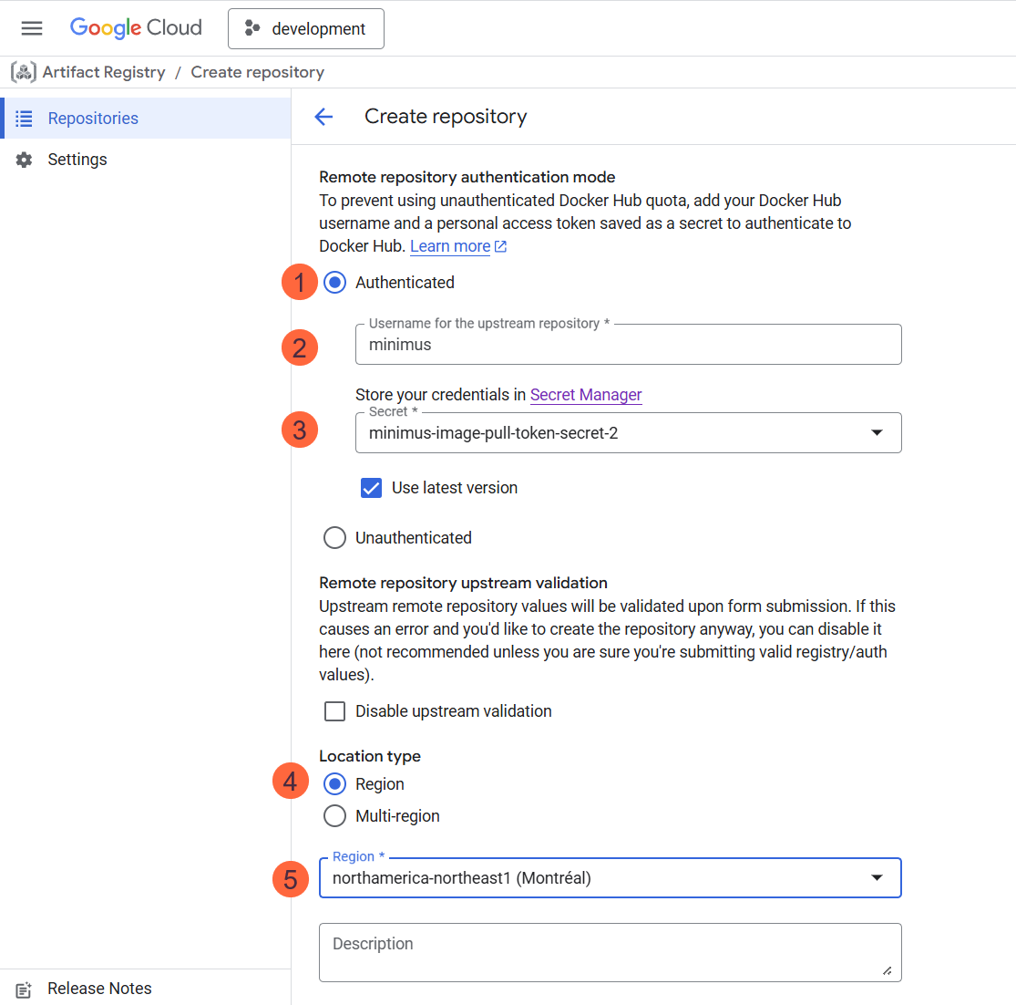Click inside the Description text field
1016x1005 pixels.
tap(610, 951)
